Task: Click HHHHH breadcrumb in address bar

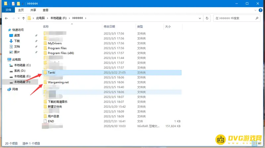Action: point(78,18)
